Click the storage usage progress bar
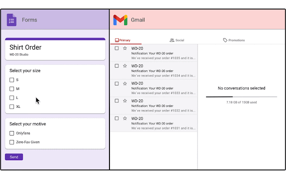The height and width of the screenshot is (179, 286). [x=241, y=97]
